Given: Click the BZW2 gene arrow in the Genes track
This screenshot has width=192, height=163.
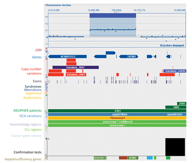Looking at the screenshot, I should coord(129,56).
